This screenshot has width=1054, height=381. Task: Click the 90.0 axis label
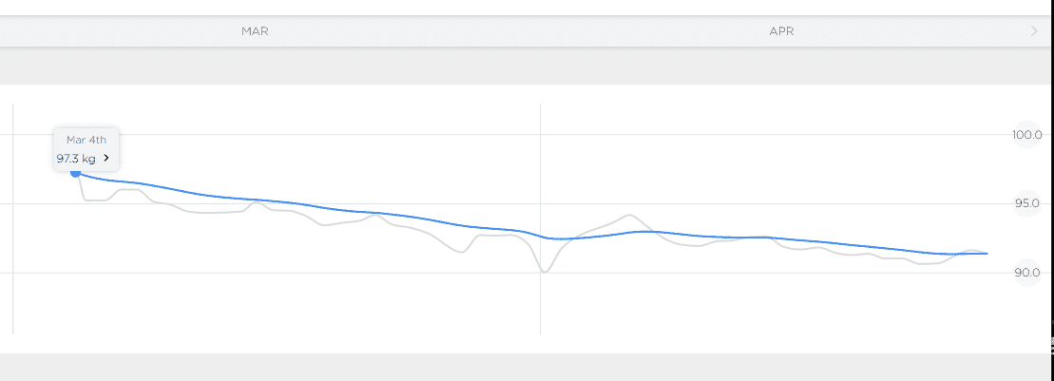1027,273
